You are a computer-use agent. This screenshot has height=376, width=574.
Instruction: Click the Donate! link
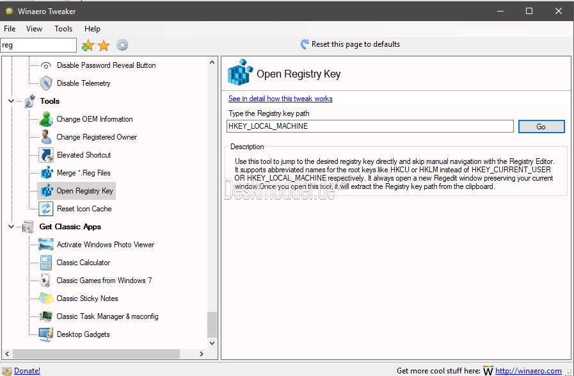pos(27,371)
